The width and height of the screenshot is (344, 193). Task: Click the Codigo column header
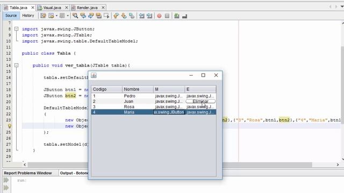[x=106, y=90]
